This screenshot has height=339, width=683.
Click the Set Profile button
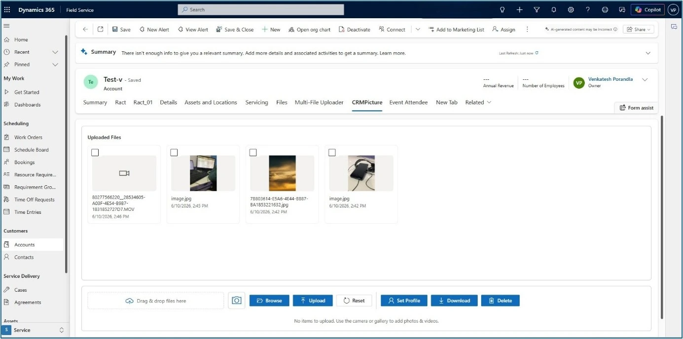(404, 301)
